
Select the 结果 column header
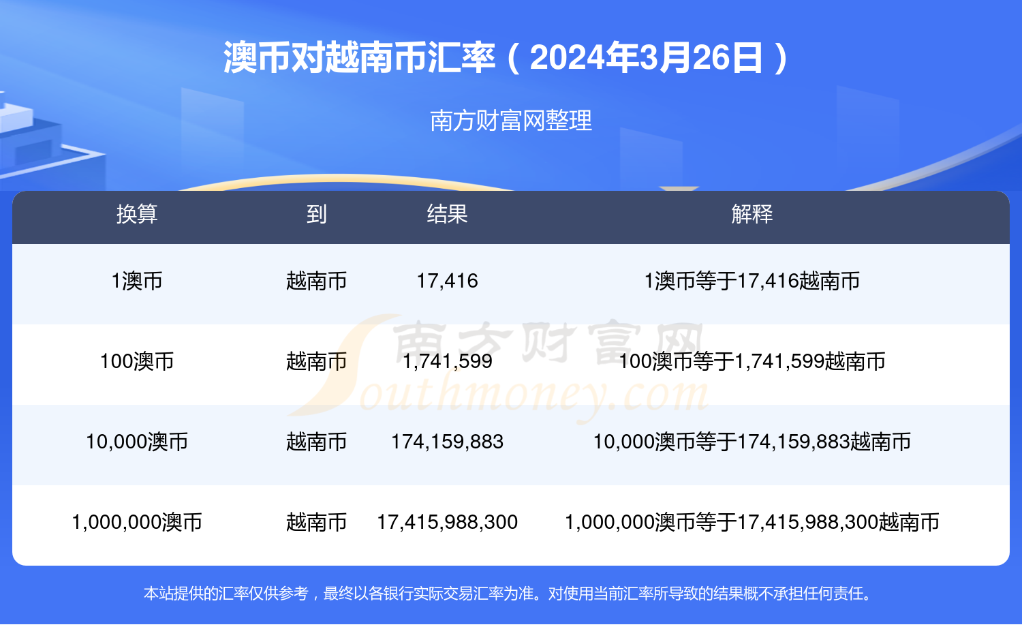pyautogui.click(x=447, y=214)
